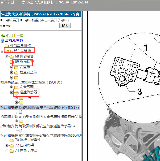Expand the 检查安全带 node

[x=11, y=72]
